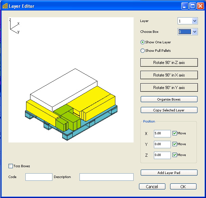Image resolution: width=206 pixels, height=198 pixels.
Task: Click the Layer value 1 field
Action: click(x=185, y=21)
